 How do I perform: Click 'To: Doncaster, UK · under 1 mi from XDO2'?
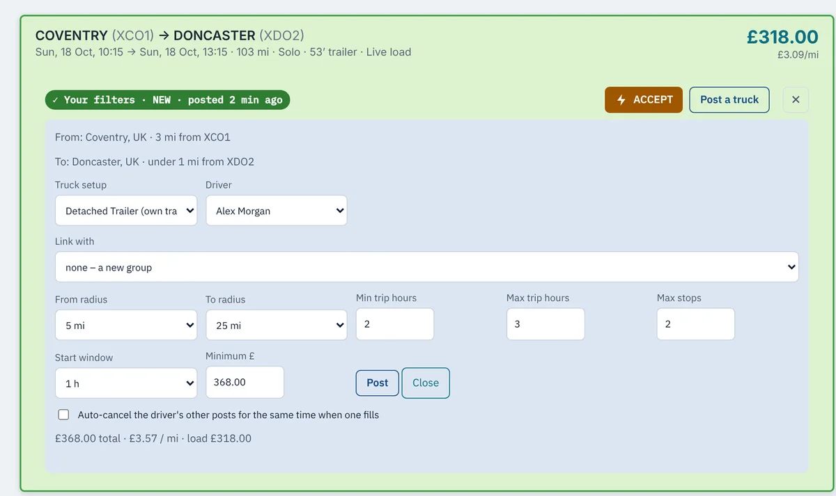pyautogui.click(x=155, y=161)
